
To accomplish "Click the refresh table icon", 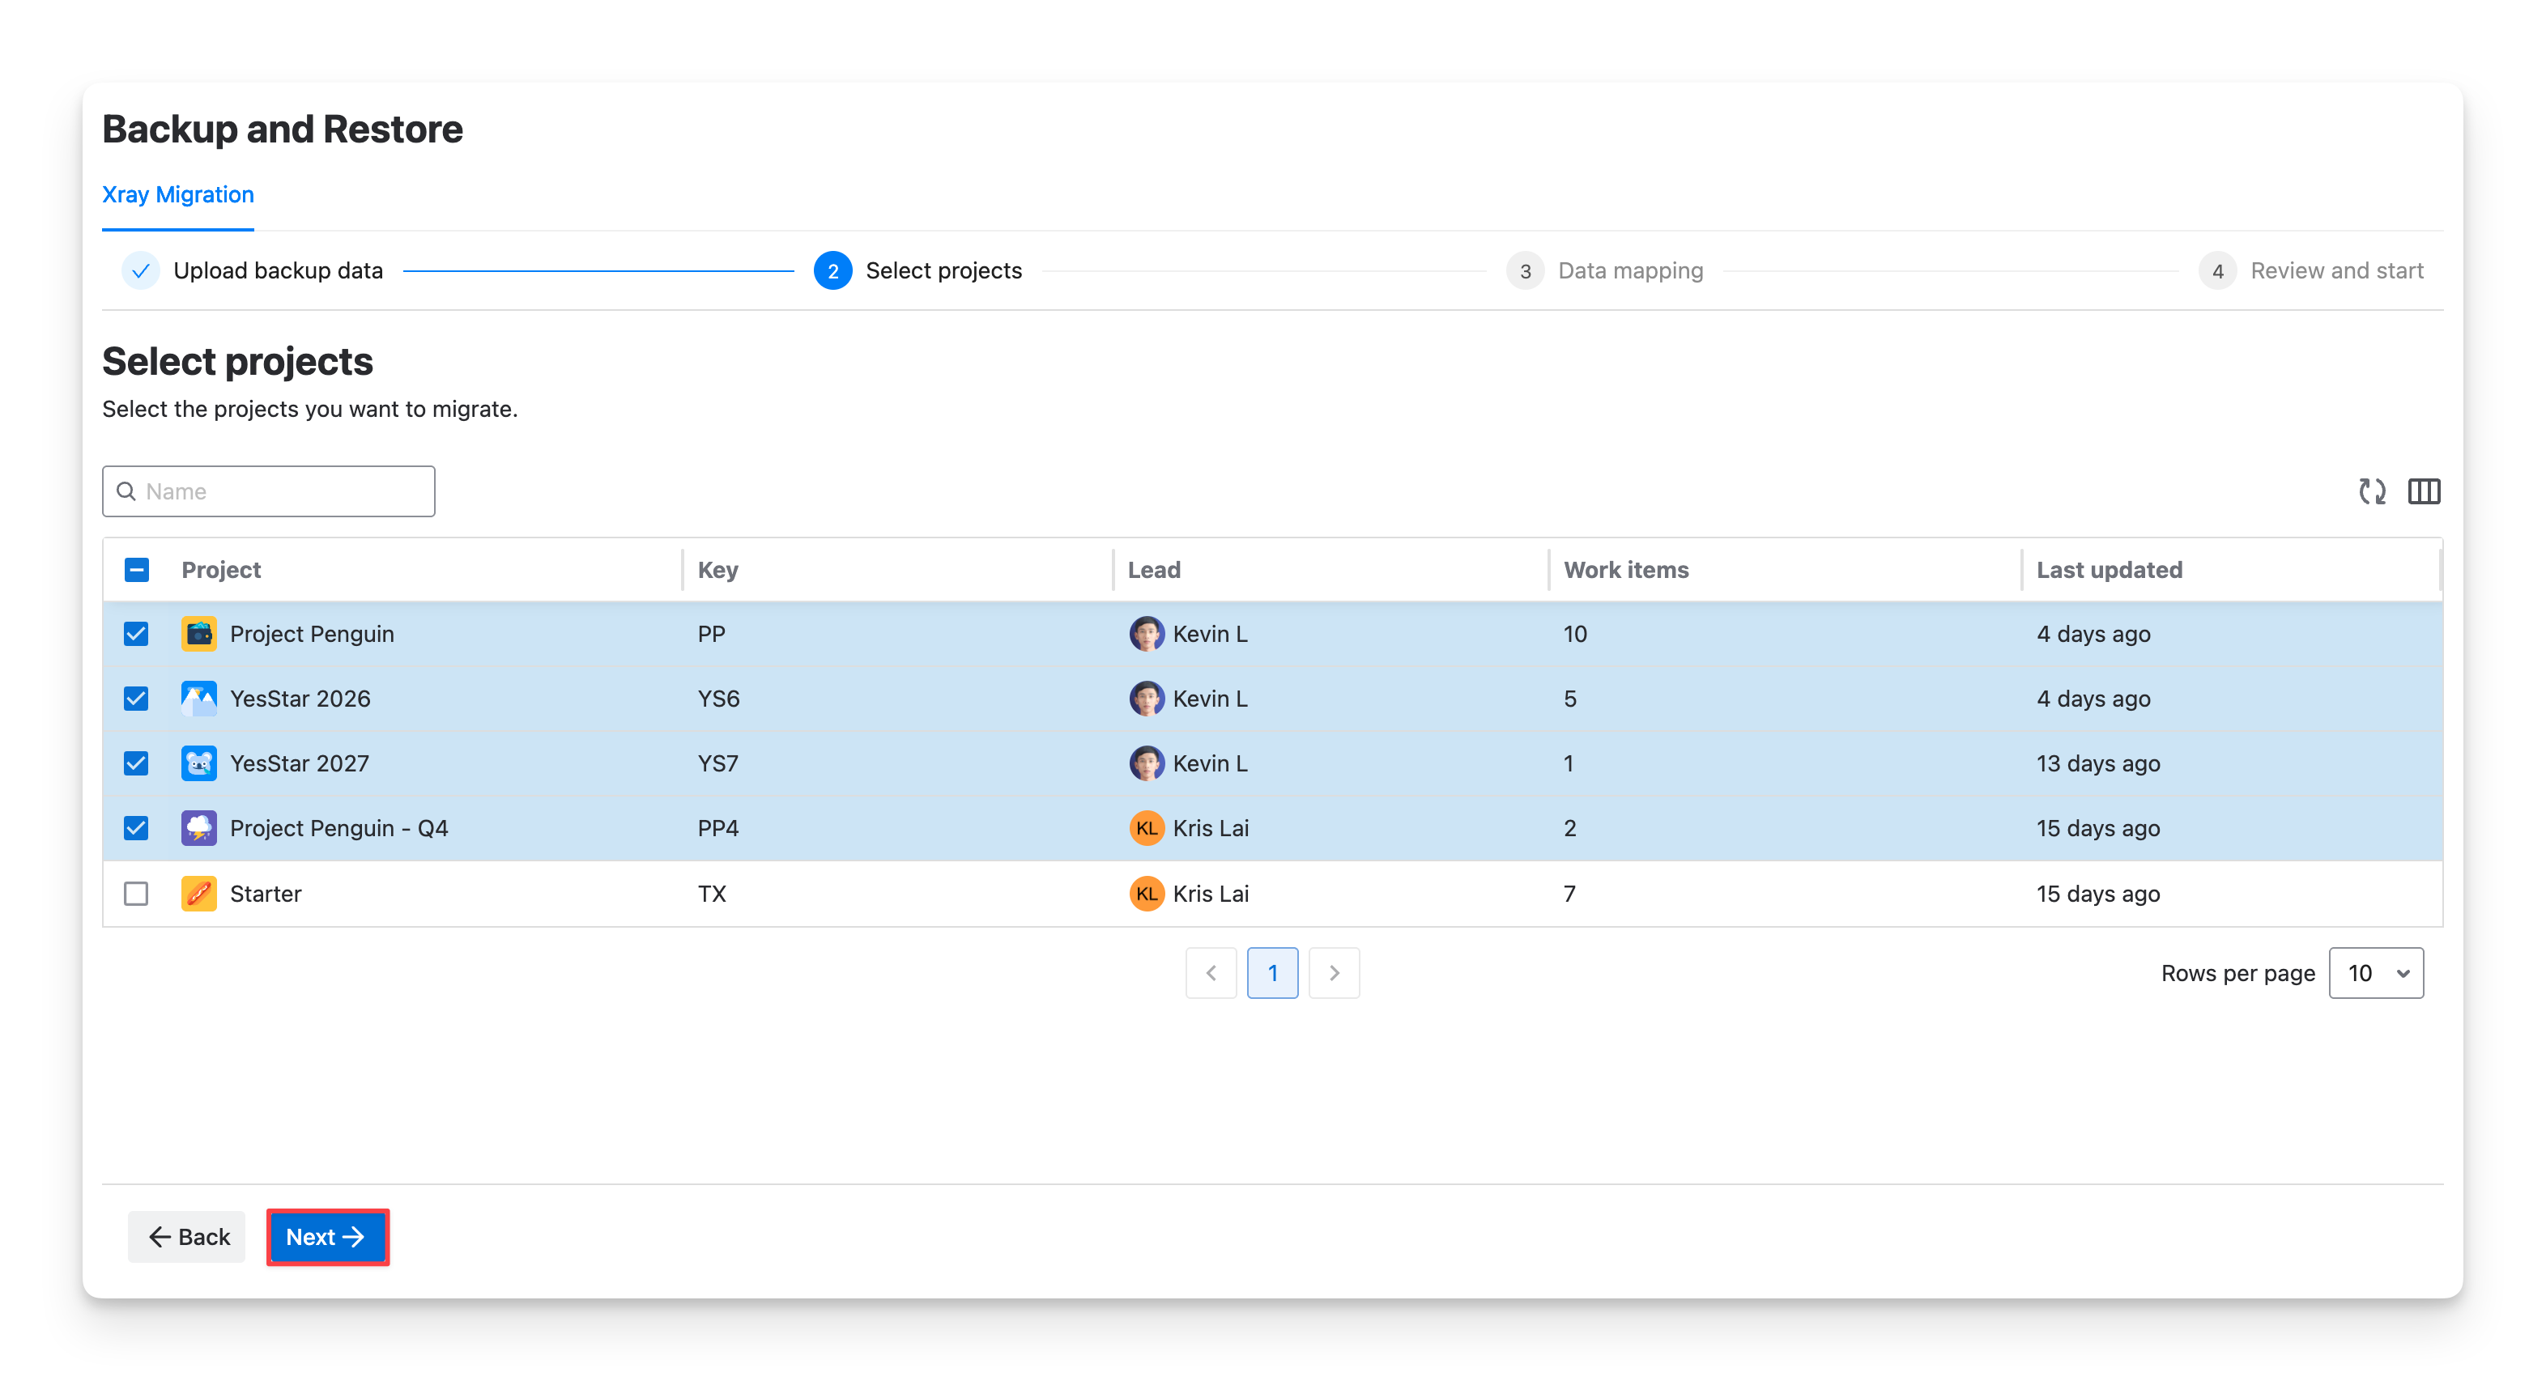I will [2372, 491].
